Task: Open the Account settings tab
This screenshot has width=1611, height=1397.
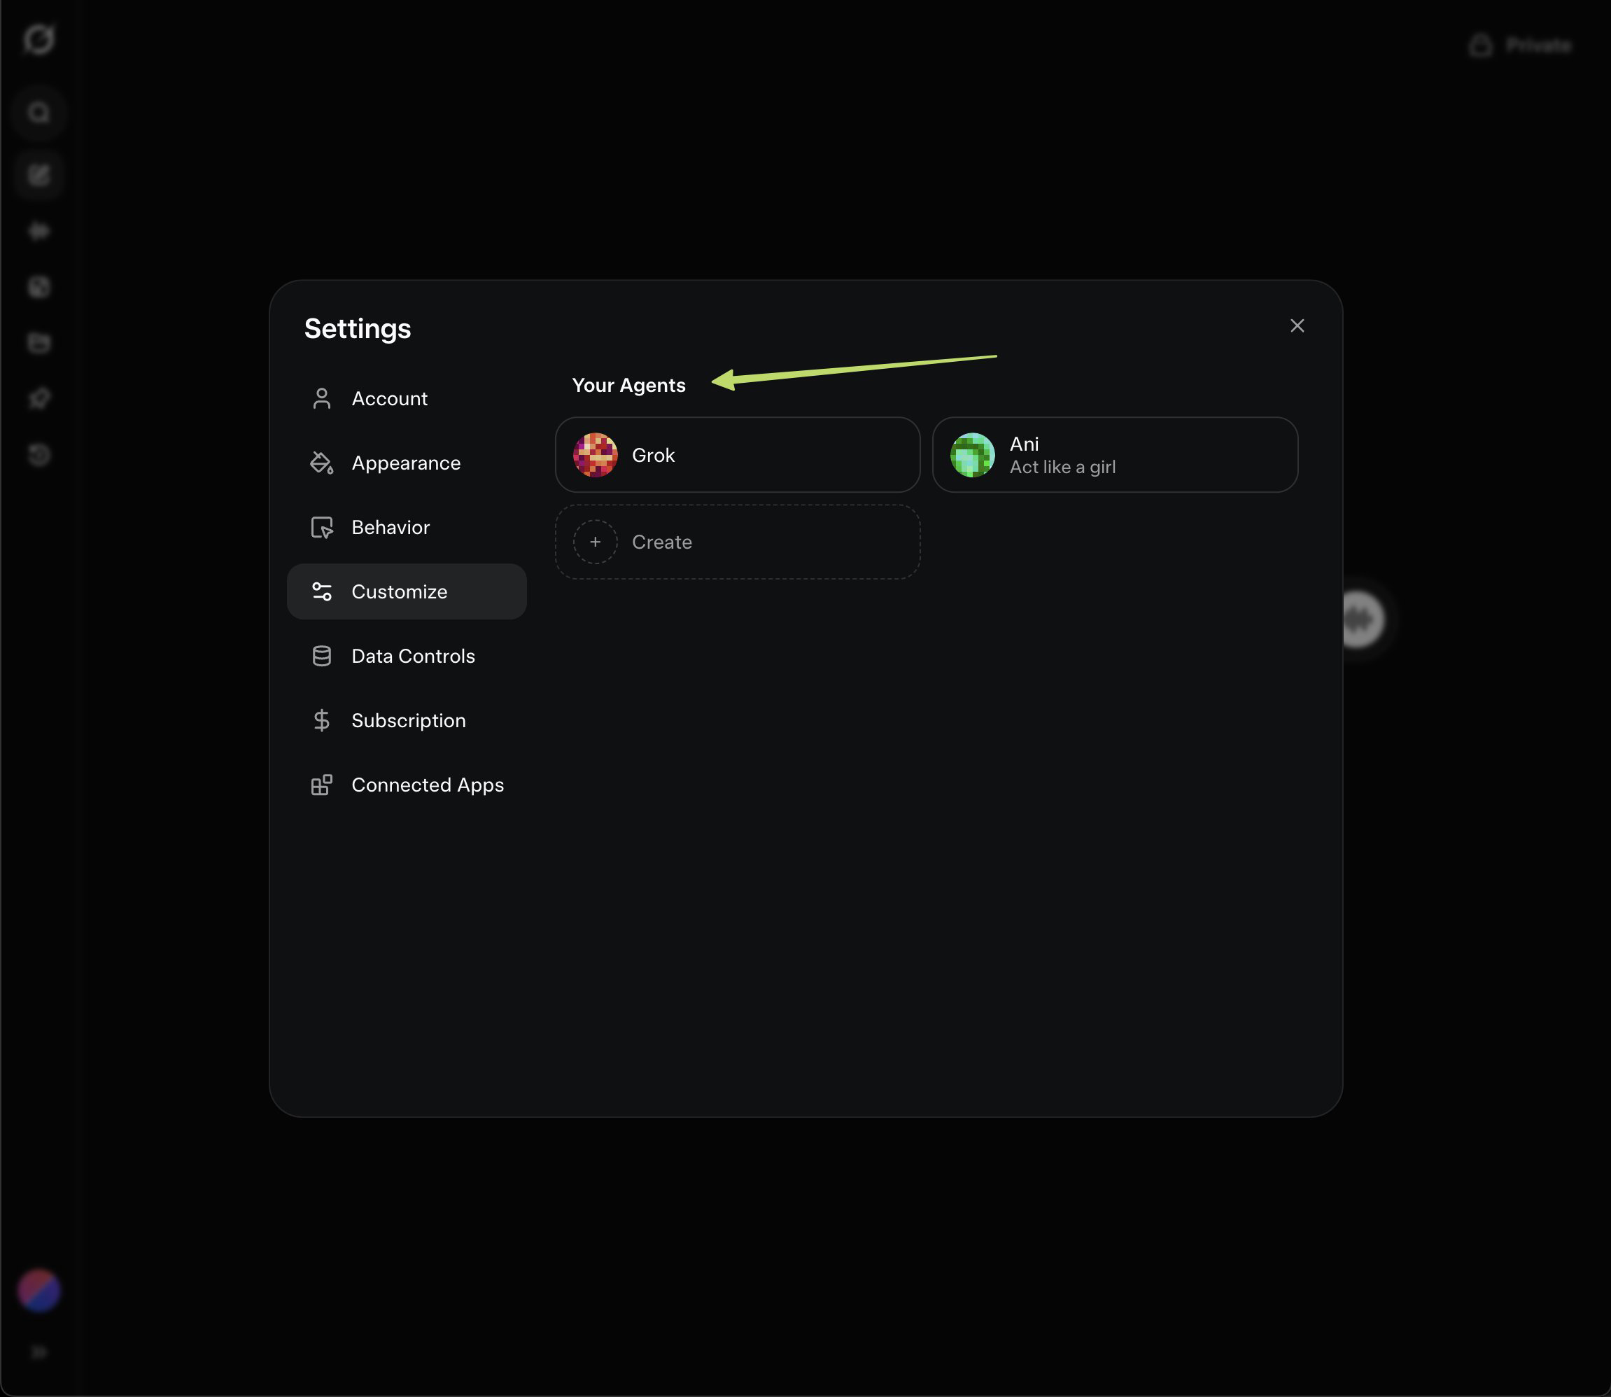Action: coord(389,398)
